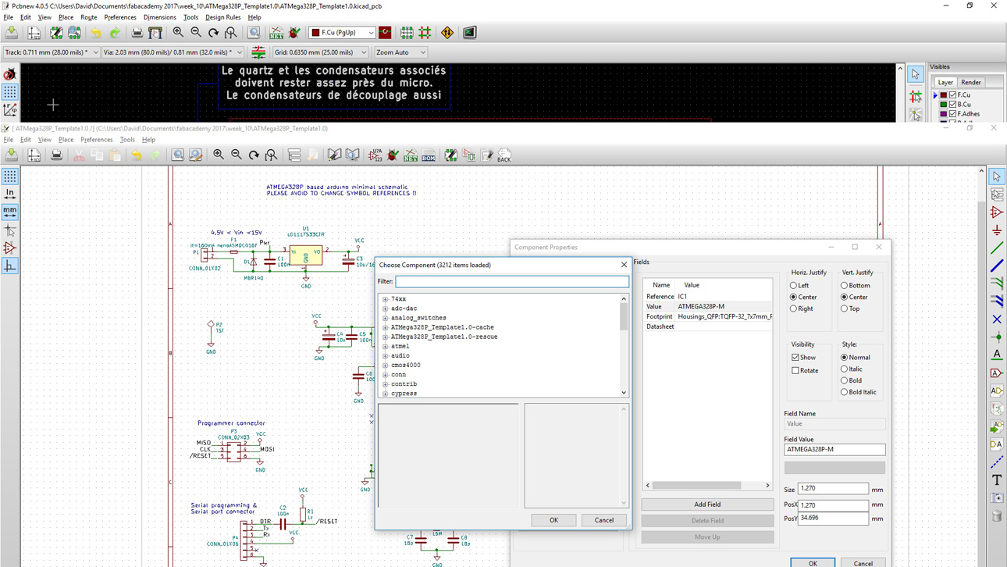The image size is (1007, 567).
Task: Click Cancel in Component Properties dialog
Action: click(863, 562)
